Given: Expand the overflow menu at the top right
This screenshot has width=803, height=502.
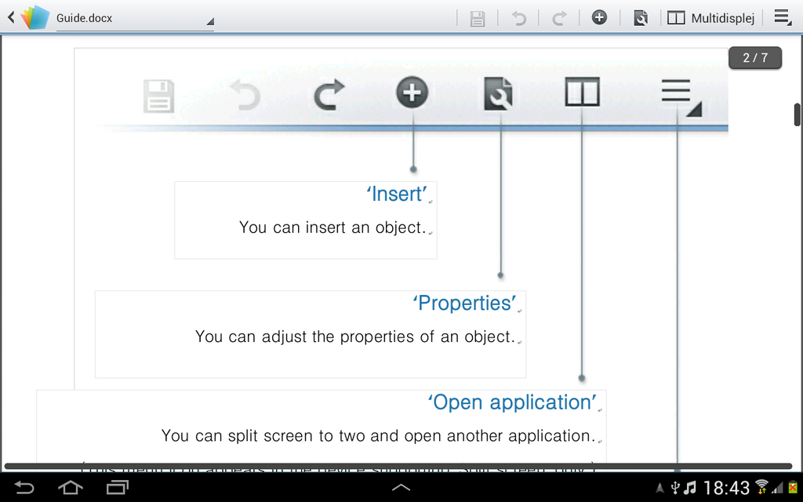Looking at the screenshot, I should tap(782, 18).
